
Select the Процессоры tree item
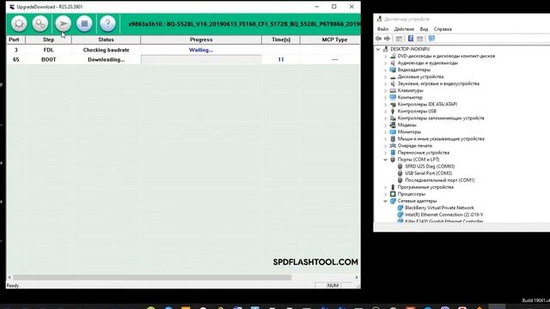click(x=411, y=194)
